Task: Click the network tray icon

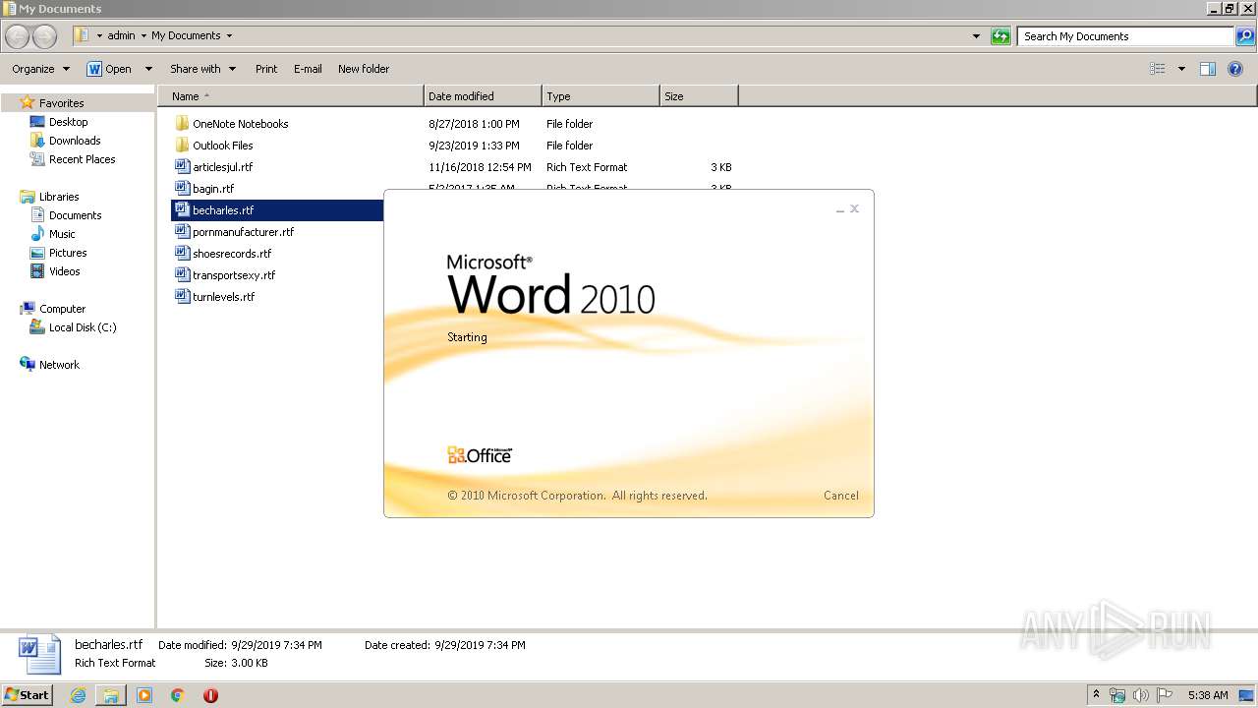Action: tap(1118, 695)
